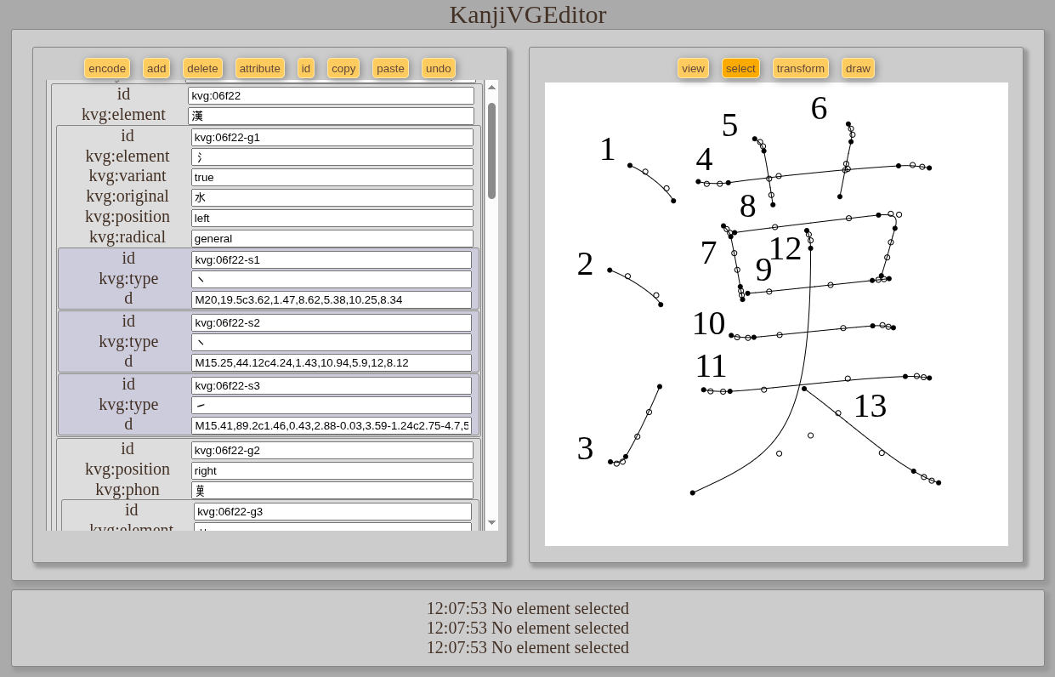Click scrollbar down arrow in attribute panel

491,523
